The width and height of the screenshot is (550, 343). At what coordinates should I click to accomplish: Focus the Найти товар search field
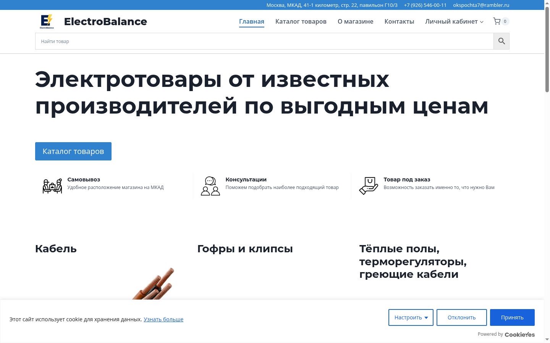pyautogui.click(x=264, y=41)
